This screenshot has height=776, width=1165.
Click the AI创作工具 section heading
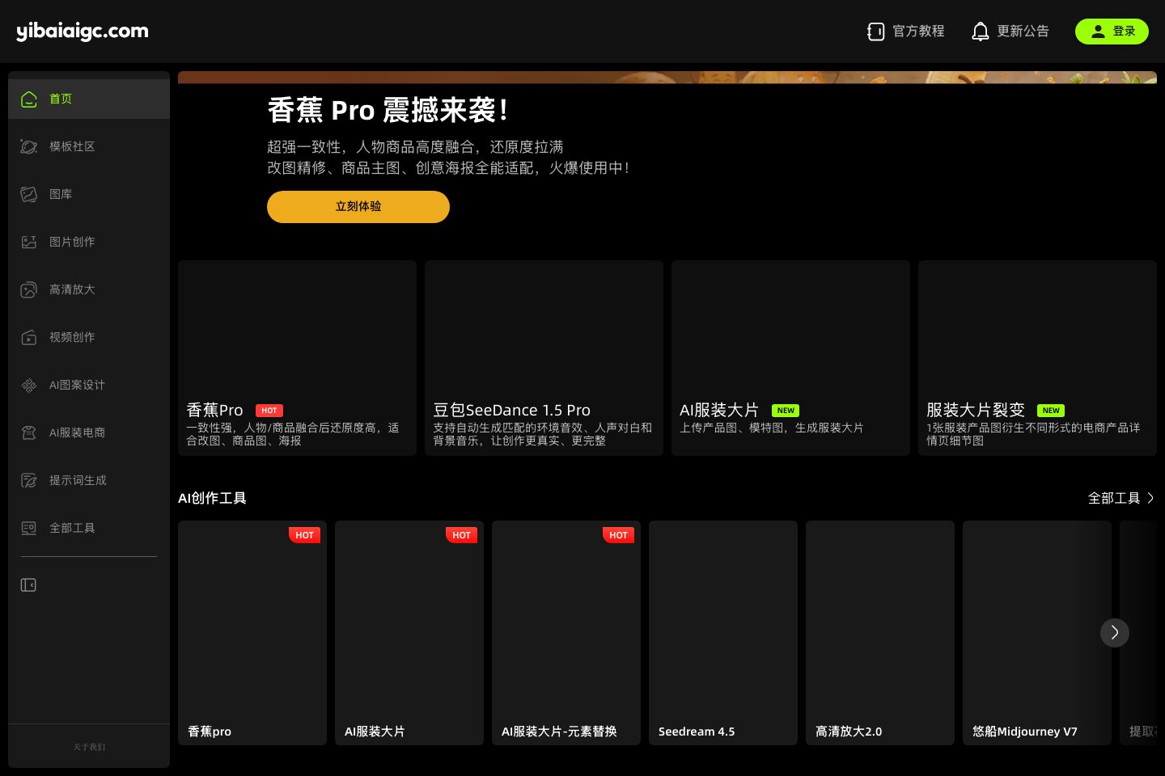click(x=212, y=498)
